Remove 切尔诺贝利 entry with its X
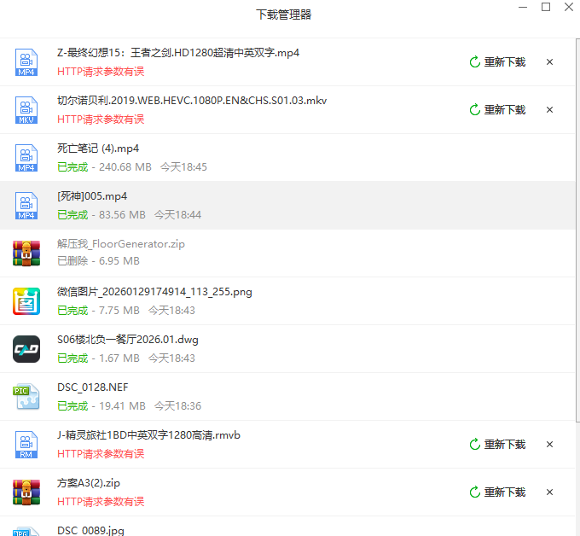The width and height of the screenshot is (580, 536). click(549, 110)
